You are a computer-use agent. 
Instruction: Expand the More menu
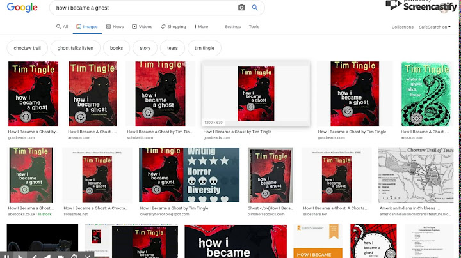point(201,27)
